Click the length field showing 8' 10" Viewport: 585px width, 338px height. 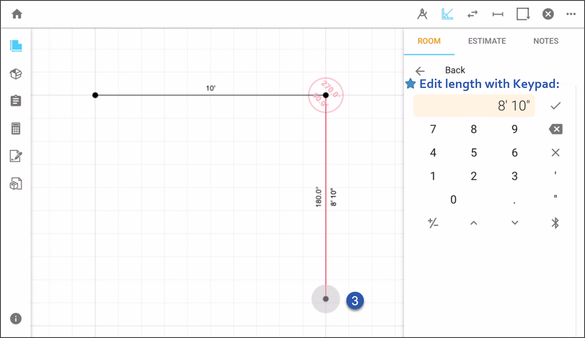(474, 106)
